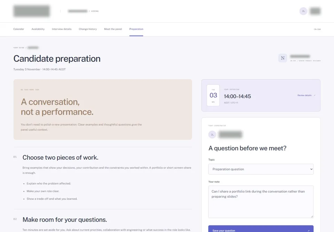Open the Calendar tab
This screenshot has width=334, height=232.
point(18,29)
